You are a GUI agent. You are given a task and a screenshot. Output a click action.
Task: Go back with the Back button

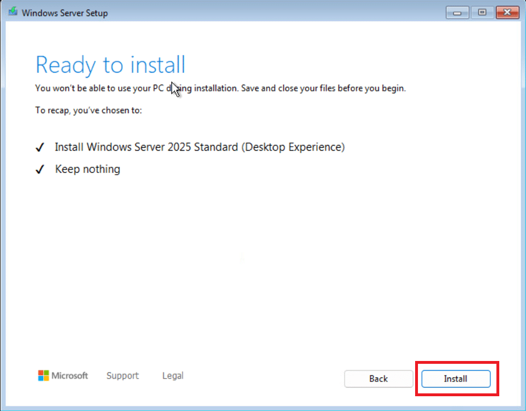coord(378,379)
